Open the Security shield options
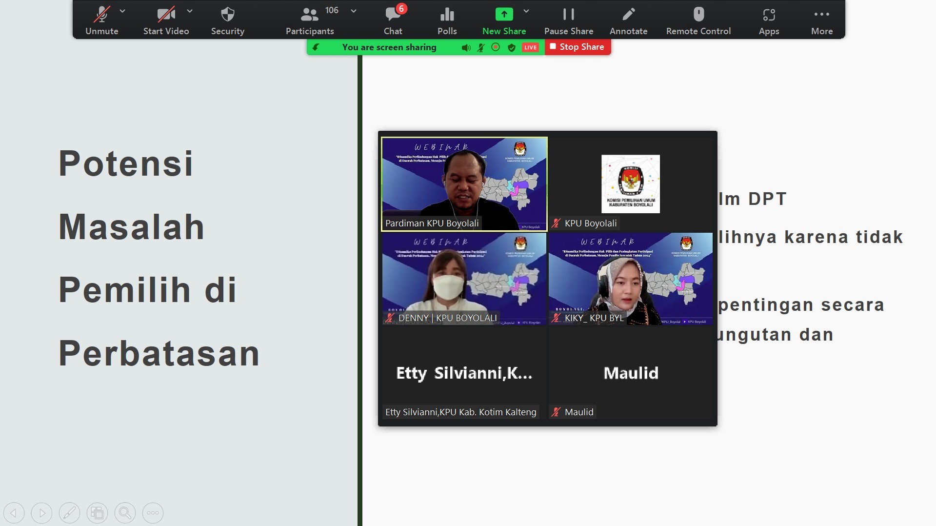This screenshot has width=936, height=526. 227,20
